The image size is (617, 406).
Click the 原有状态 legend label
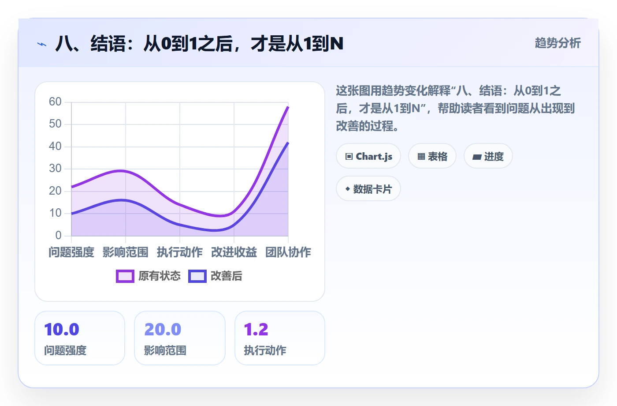159,276
